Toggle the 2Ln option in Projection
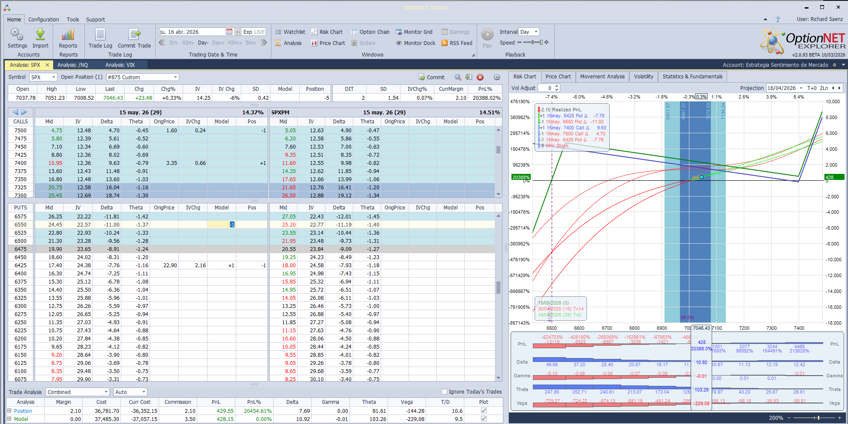The width and height of the screenshot is (848, 424). (824, 88)
